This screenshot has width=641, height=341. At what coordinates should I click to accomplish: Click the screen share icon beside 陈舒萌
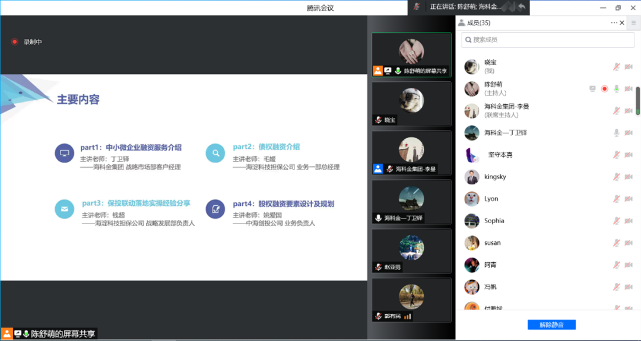[592, 89]
